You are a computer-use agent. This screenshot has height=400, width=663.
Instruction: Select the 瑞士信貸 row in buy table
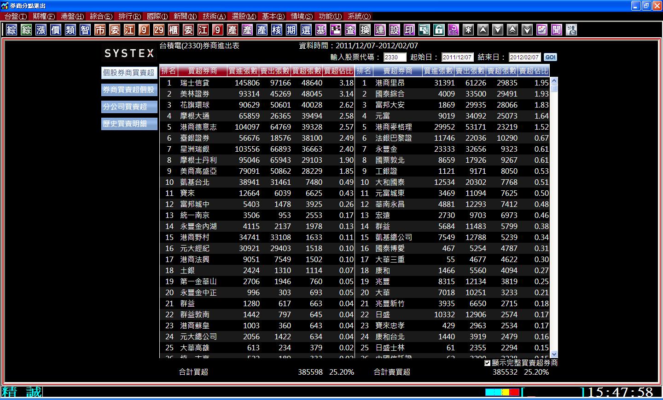pos(257,83)
